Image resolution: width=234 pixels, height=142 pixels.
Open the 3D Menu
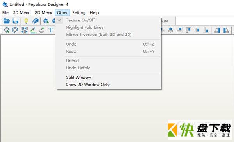[21, 13]
